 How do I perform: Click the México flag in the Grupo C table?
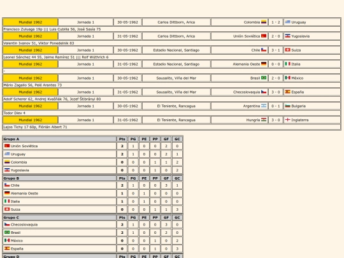[x=7, y=240]
